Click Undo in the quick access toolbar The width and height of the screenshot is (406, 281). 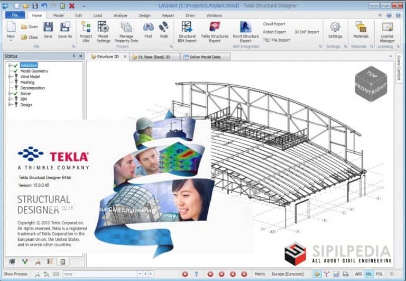pos(44,5)
